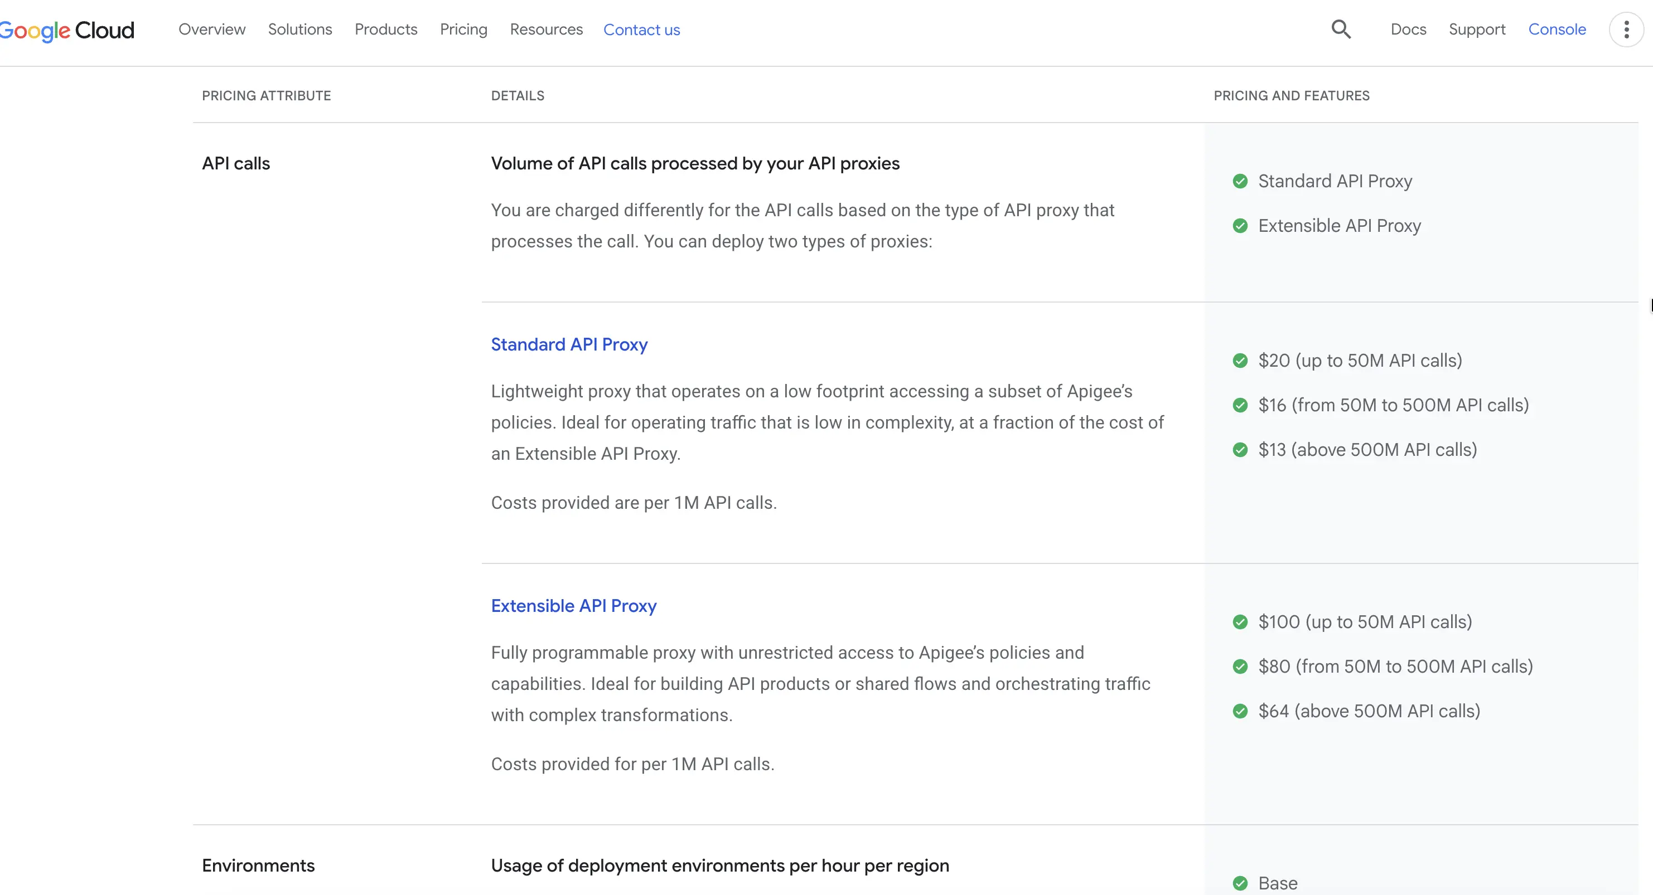Click the 'Environments' row label
The width and height of the screenshot is (1653, 895).
[x=258, y=865]
